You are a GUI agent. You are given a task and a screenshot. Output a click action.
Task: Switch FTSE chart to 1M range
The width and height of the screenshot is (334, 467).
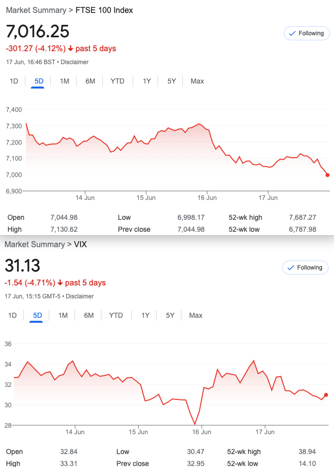tap(64, 81)
